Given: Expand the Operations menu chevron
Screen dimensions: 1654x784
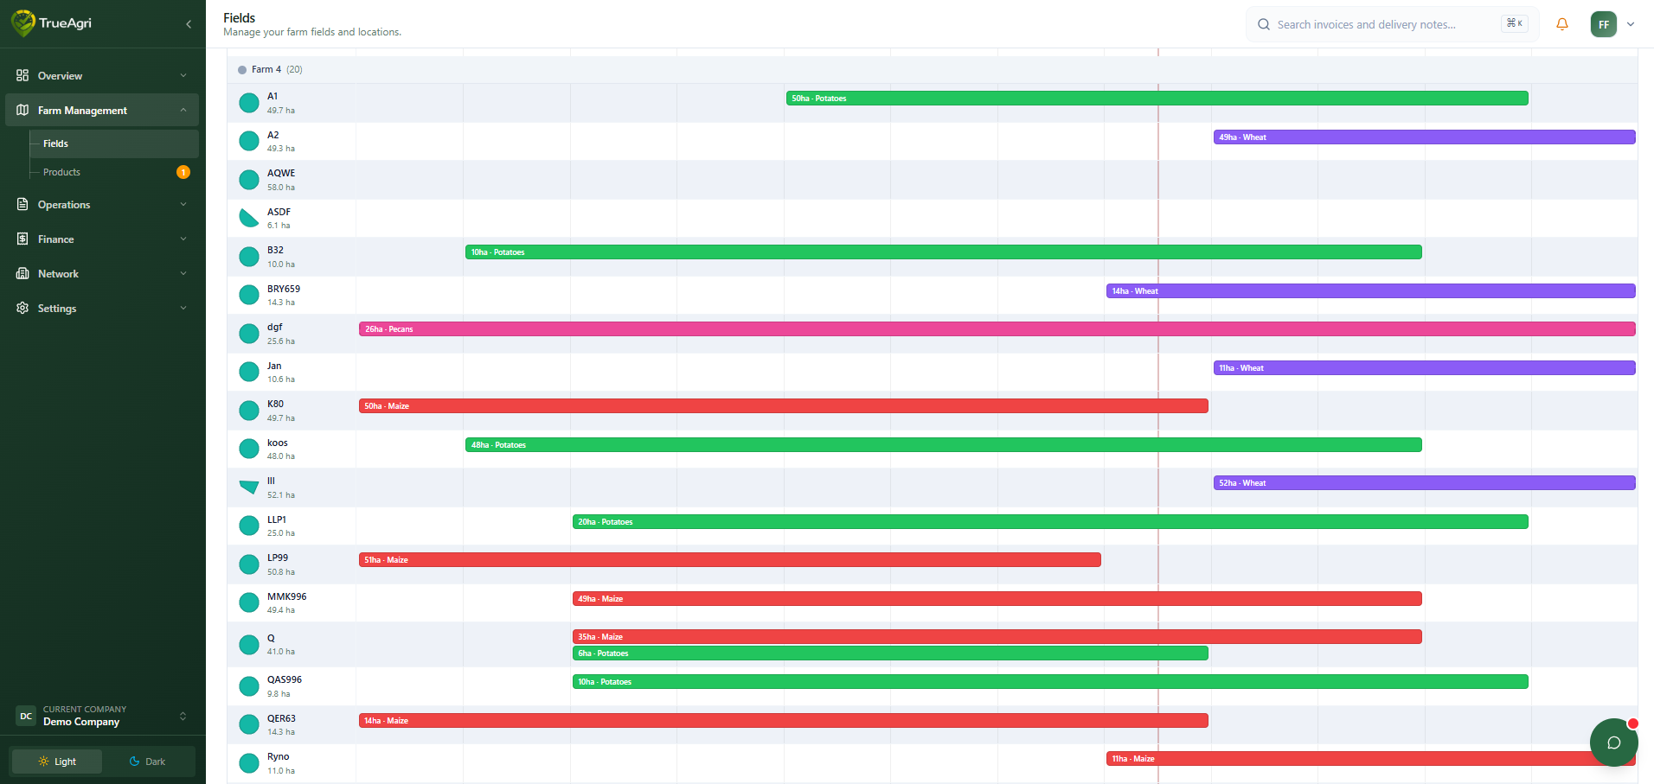Looking at the screenshot, I should point(183,204).
